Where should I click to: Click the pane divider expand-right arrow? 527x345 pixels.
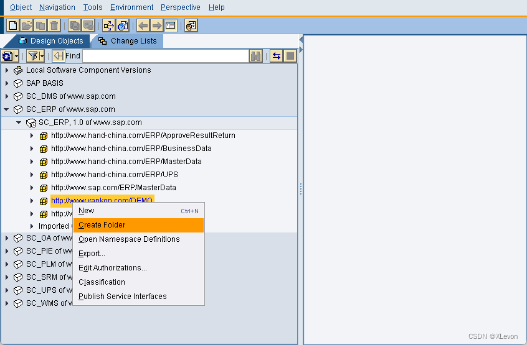point(301,50)
